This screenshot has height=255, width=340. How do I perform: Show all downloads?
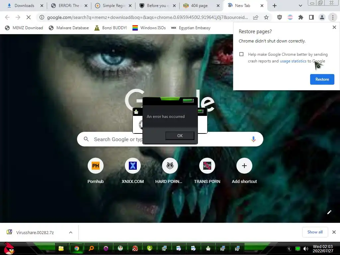[315, 232]
